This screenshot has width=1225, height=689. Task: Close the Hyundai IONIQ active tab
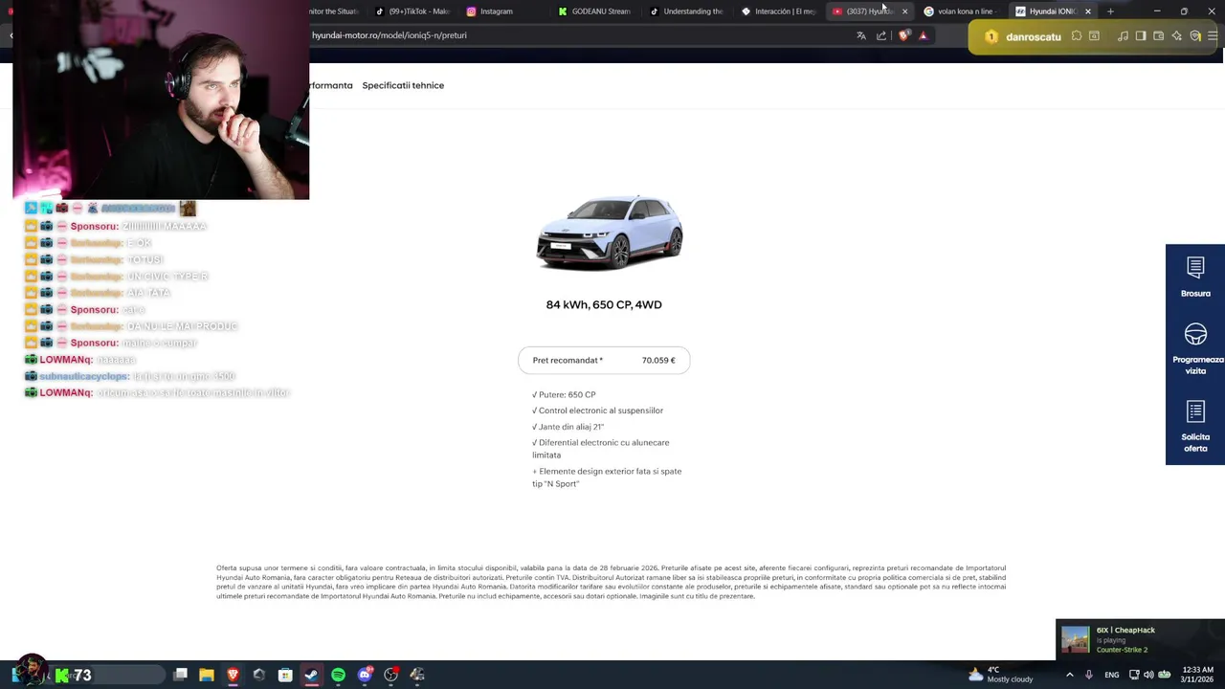[x=1087, y=11]
